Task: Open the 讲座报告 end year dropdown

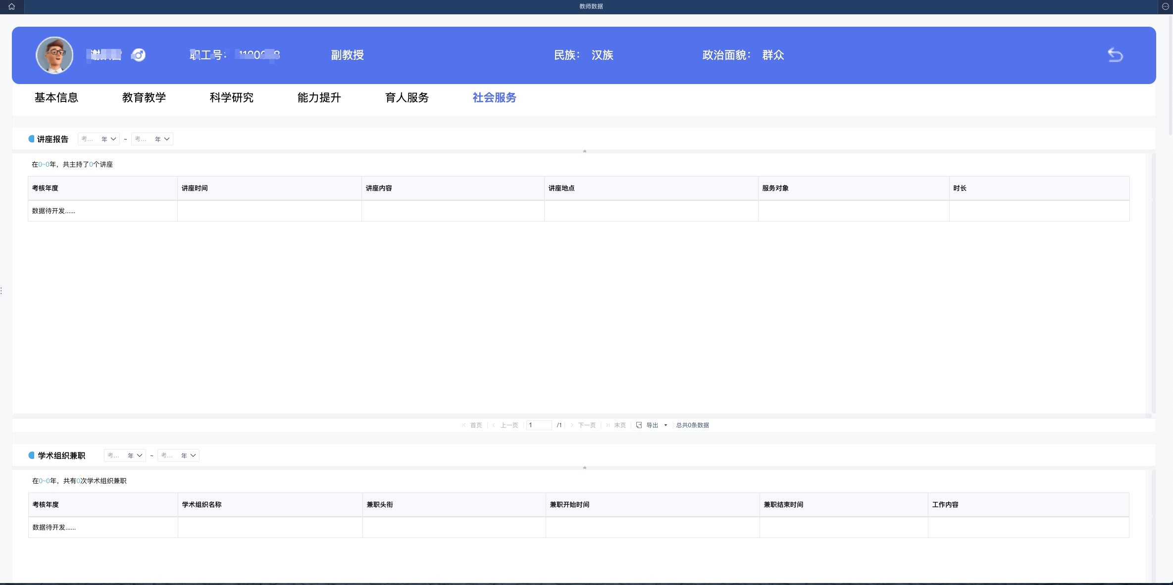Action: pos(152,139)
